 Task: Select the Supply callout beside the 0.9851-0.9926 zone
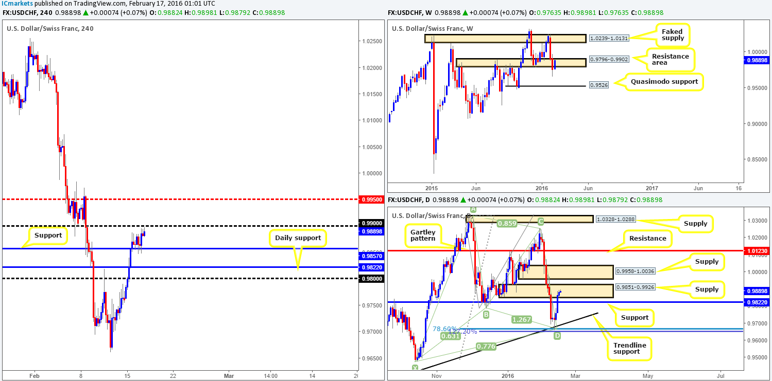[x=707, y=289]
